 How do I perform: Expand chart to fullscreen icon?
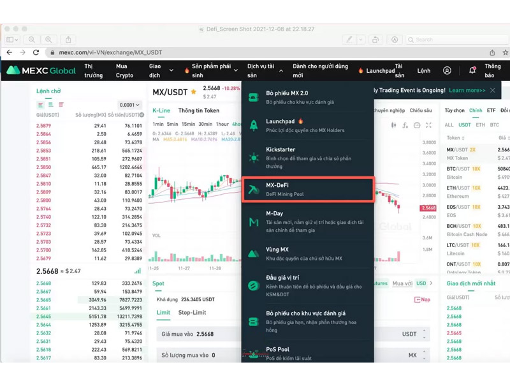pos(428,125)
